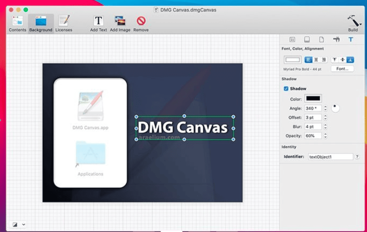Switch to document inspector tab
Screen dimensions: 367x232
click(x=322, y=39)
